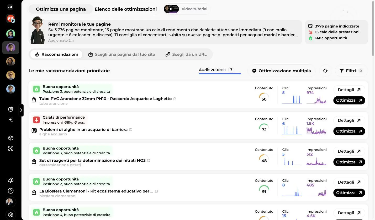Select the Raccomandazioni tab

click(56, 54)
